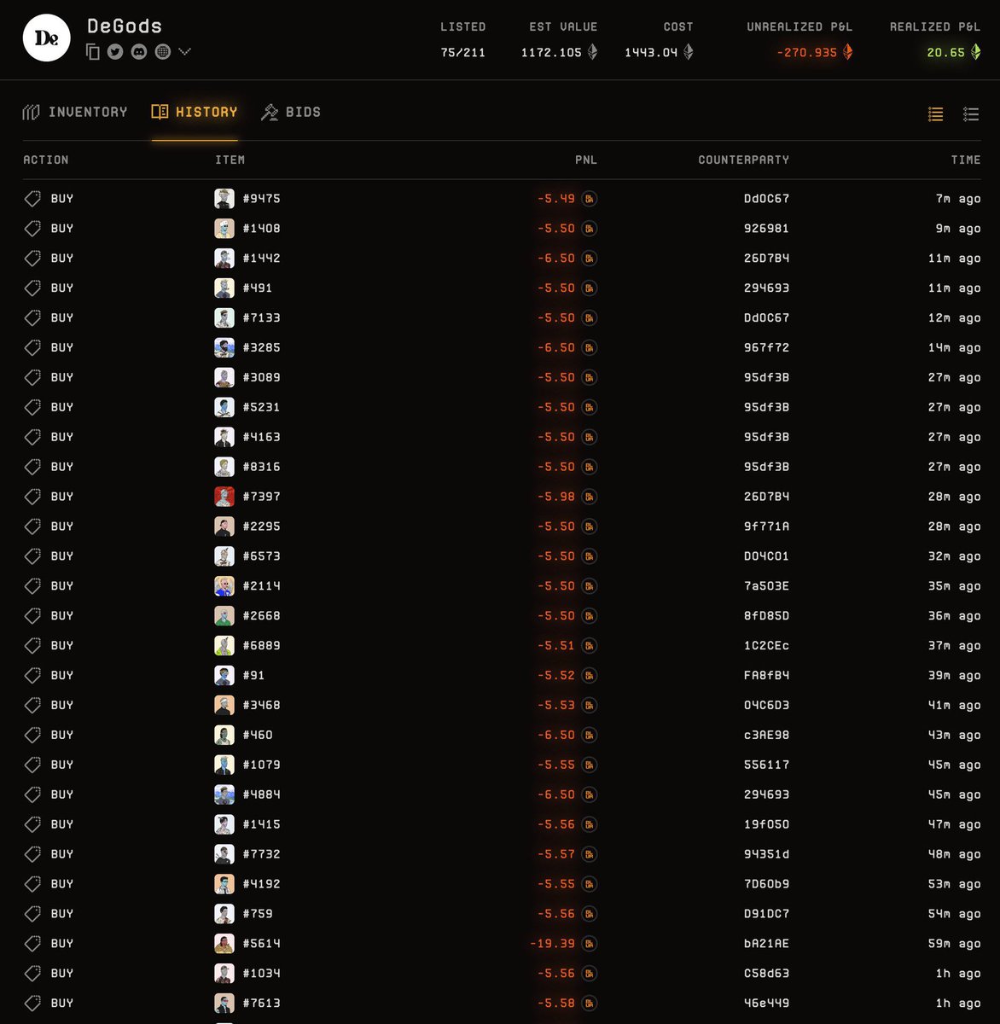
Task: Click the buy tag icon for #1442
Action: pyautogui.click(x=32, y=258)
